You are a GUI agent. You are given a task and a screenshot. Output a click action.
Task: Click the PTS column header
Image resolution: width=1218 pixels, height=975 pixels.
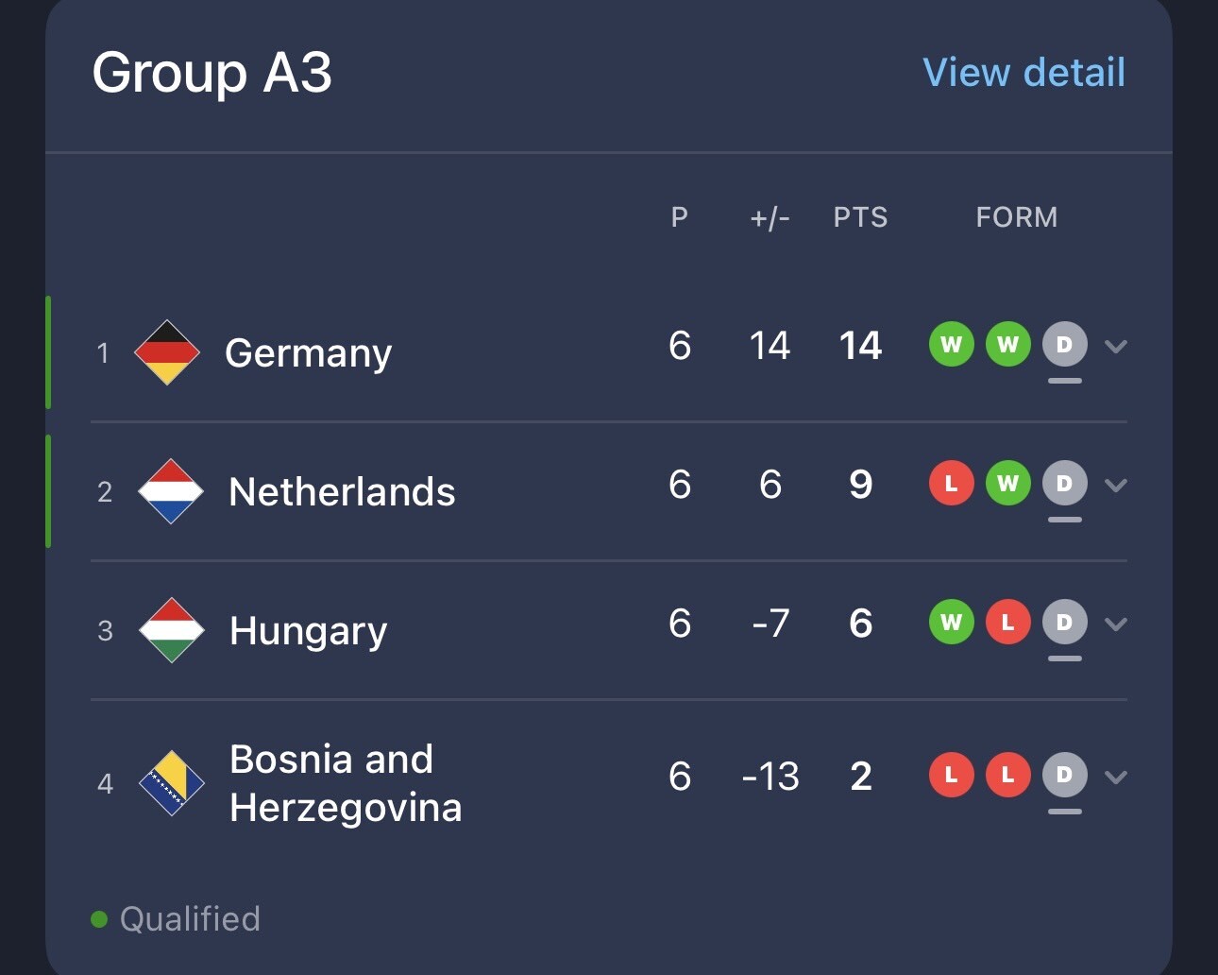click(x=860, y=217)
